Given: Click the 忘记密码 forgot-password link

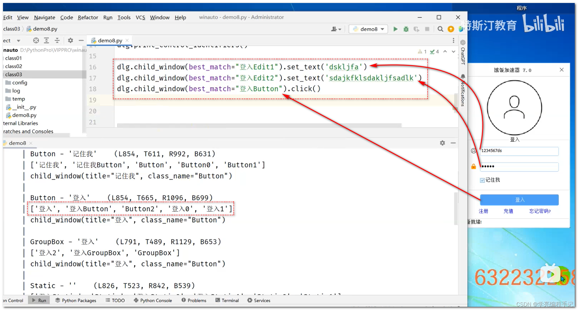Looking at the screenshot, I should click(539, 211).
